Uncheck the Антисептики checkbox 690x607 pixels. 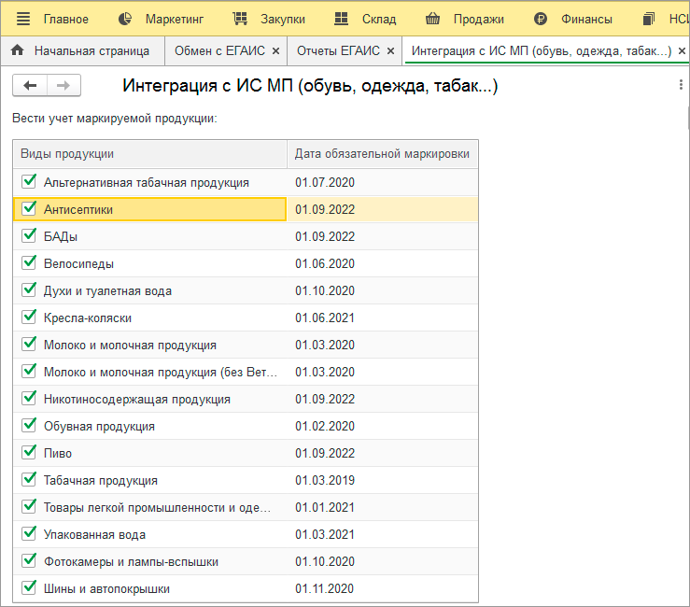click(x=29, y=208)
